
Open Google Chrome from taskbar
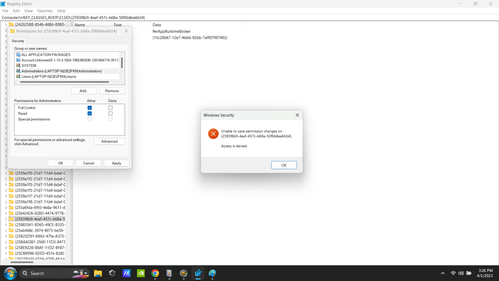tap(155, 273)
